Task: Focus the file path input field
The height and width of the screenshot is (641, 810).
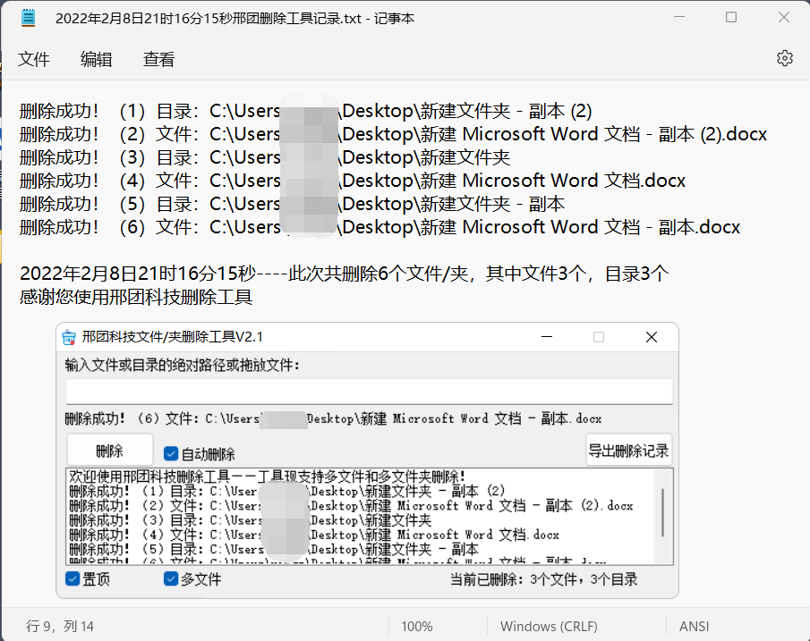Action: [370, 392]
